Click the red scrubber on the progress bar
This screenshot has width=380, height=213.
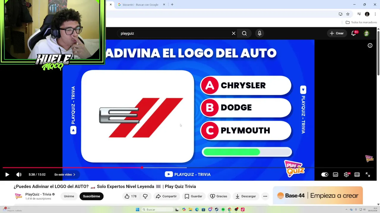142,167
